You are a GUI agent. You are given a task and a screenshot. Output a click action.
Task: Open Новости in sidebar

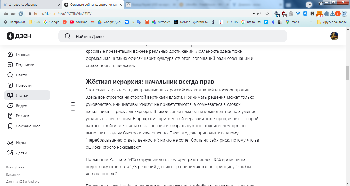[27, 85]
